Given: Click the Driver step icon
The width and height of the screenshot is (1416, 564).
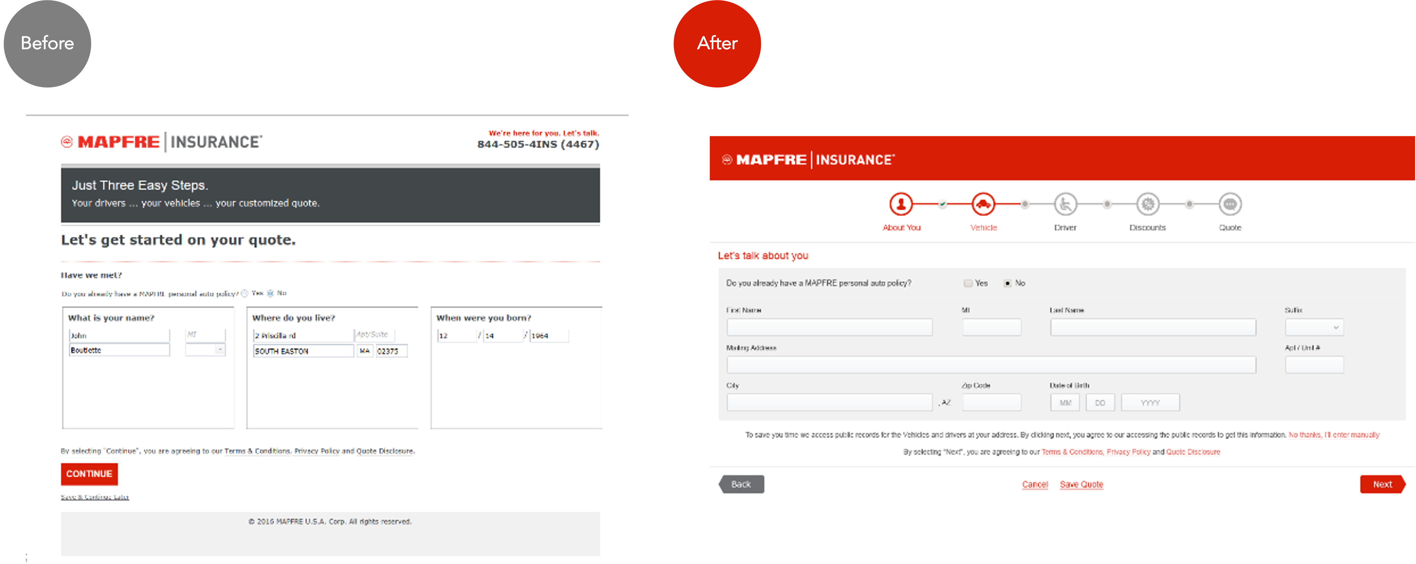Looking at the screenshot, I should click(x=1065, y=204).
